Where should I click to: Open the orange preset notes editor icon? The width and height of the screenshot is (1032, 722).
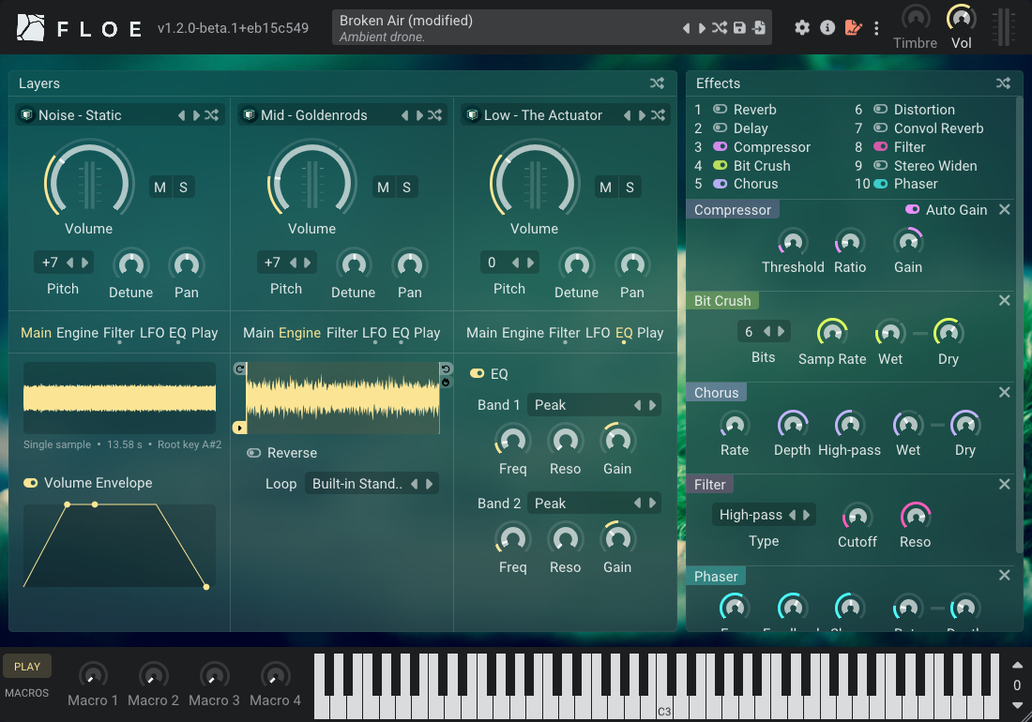[853, 28]
